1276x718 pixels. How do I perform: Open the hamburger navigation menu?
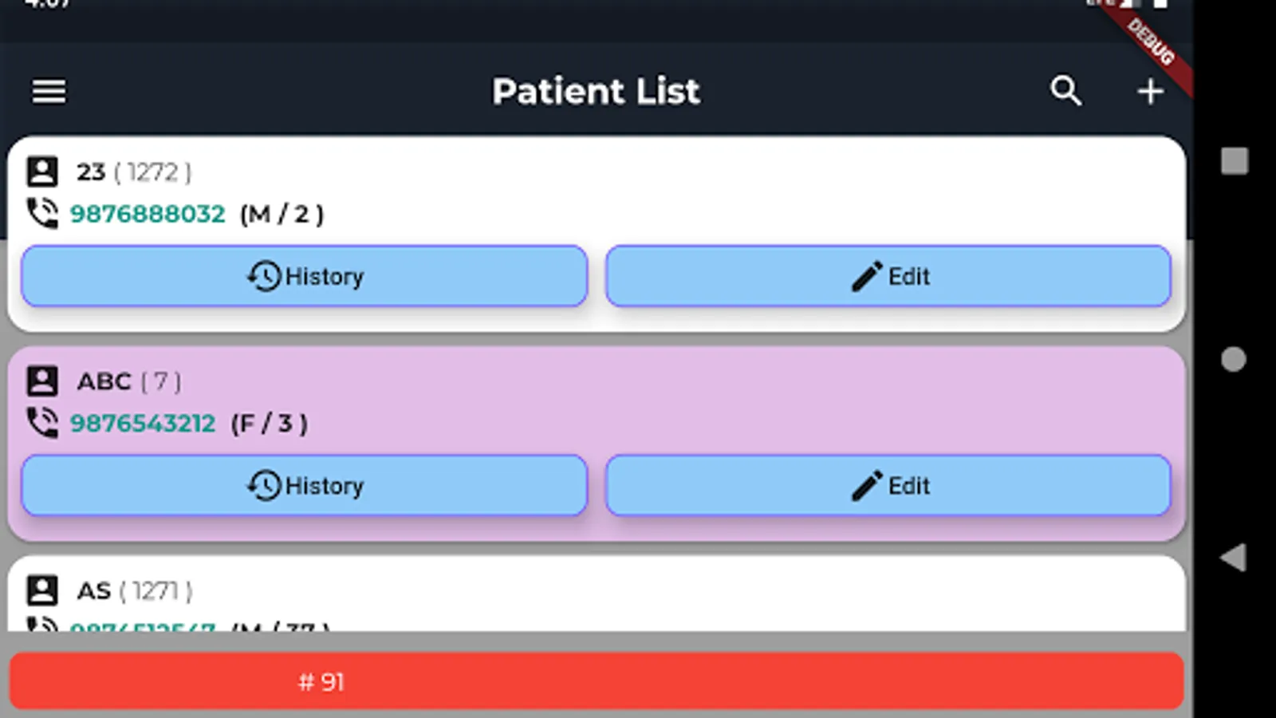tap(49, 91)
